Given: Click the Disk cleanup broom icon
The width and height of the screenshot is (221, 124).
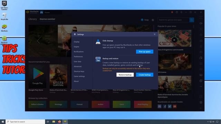Looking at the screenshot, I should point(98,42).
